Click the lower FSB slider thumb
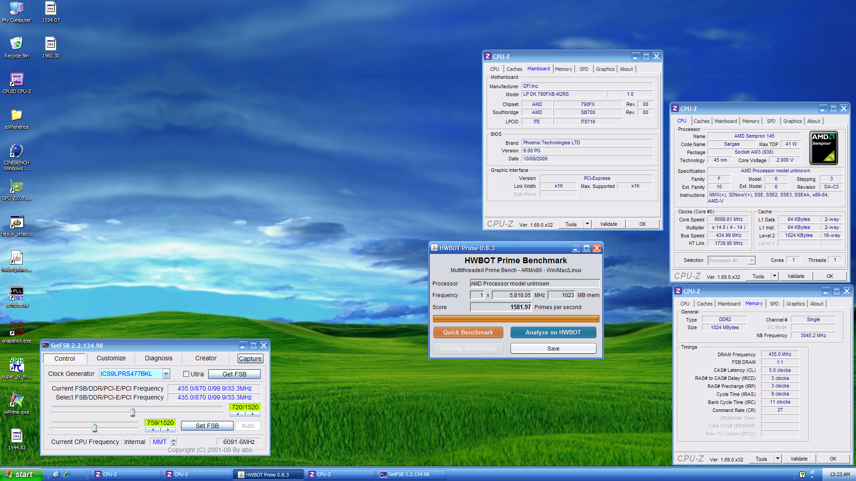This screenshot has height=481, width=856. [x=95, y=428]
